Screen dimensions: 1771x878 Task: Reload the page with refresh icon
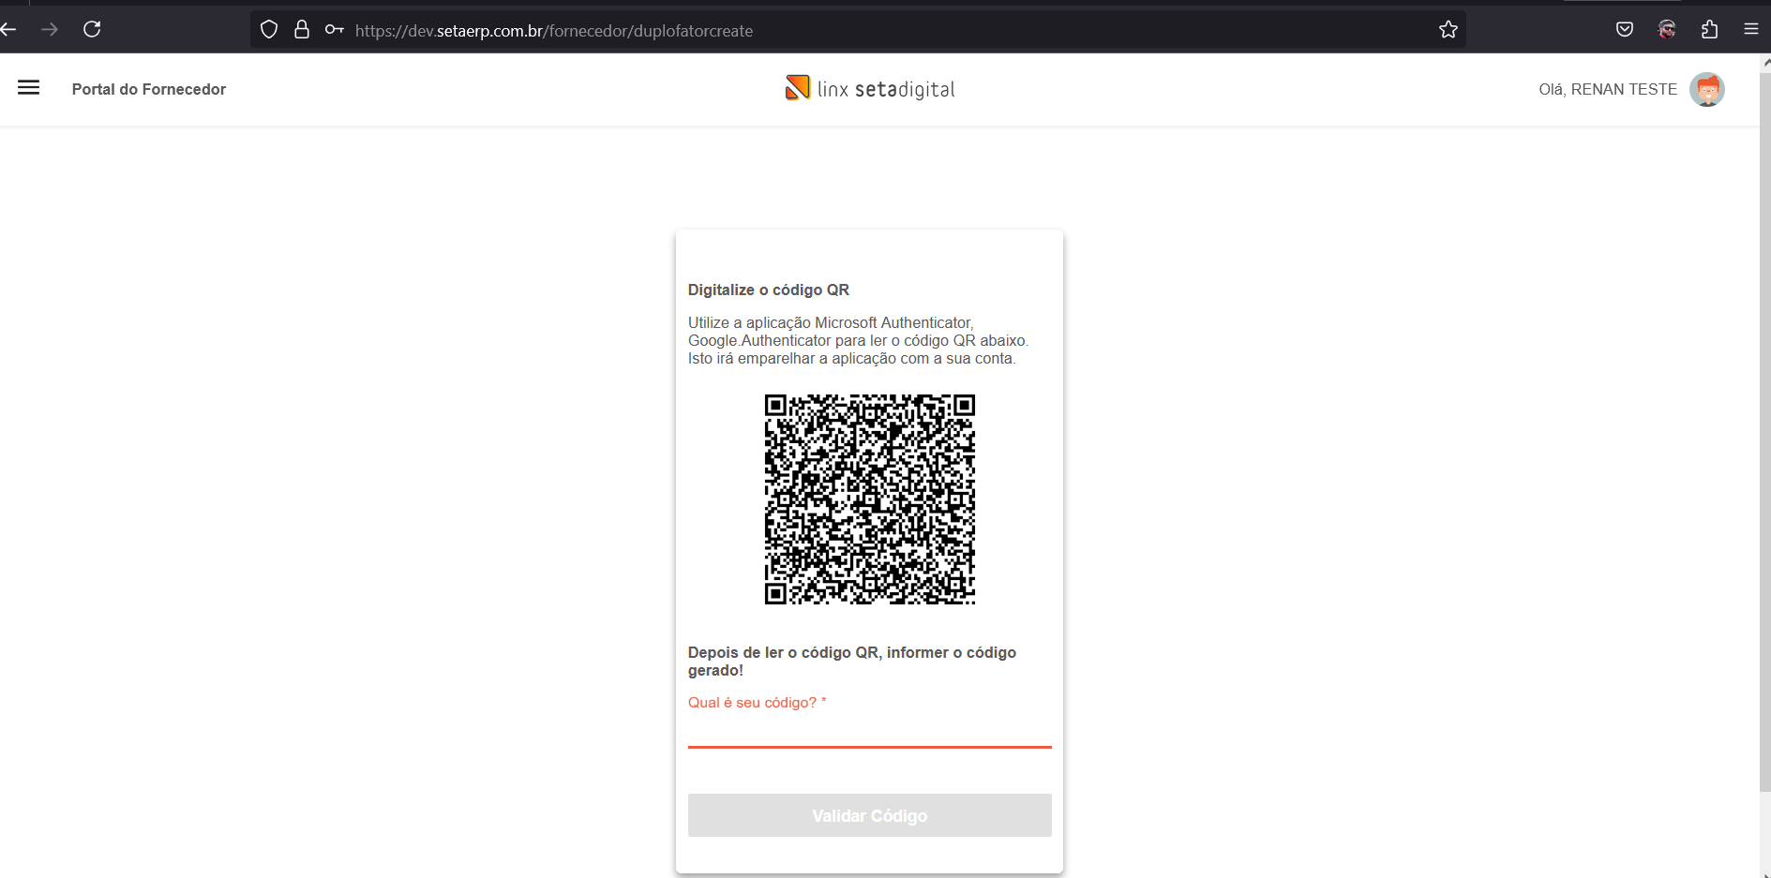pos(92,30)
